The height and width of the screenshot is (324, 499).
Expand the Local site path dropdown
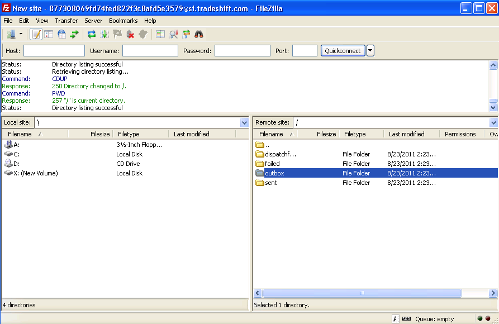(x=244, y=122)
